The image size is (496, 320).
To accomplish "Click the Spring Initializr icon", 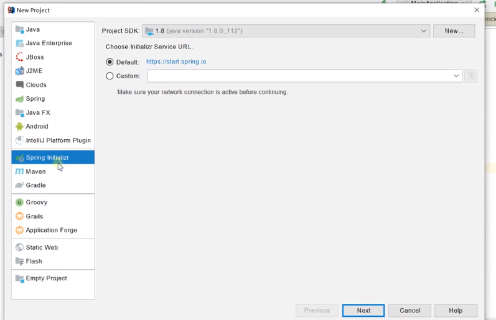I will coord(20,158).
